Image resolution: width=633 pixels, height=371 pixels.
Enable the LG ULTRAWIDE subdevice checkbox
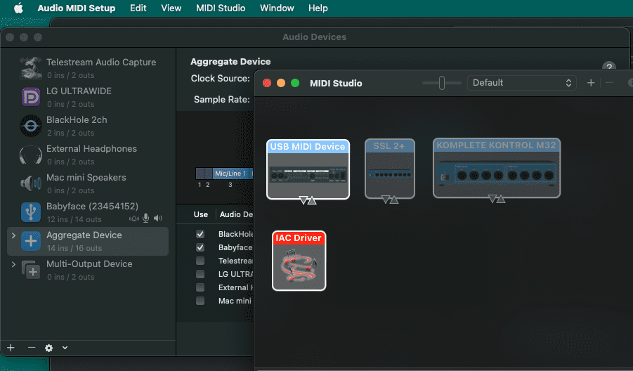(200, 274)
